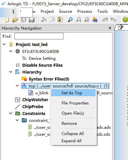
Task: Select the top.v hierarchy row
Action: pyautogui.click(x=65, y=86)
